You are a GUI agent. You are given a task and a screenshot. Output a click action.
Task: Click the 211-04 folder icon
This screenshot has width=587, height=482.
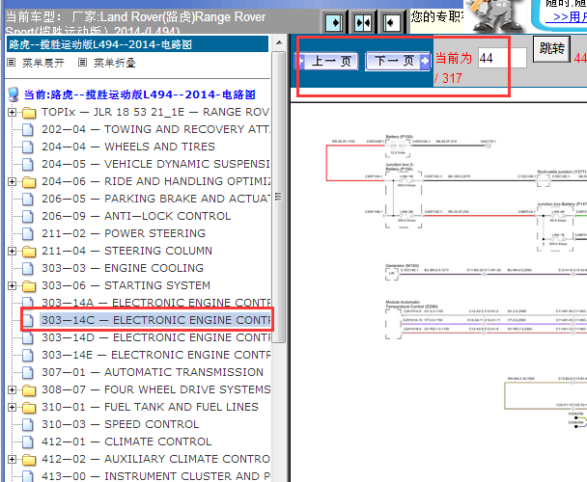click(29, 252)
